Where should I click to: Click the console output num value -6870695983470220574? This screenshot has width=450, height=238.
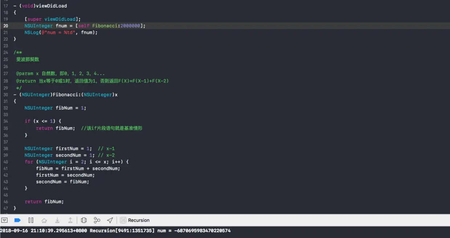202,230
